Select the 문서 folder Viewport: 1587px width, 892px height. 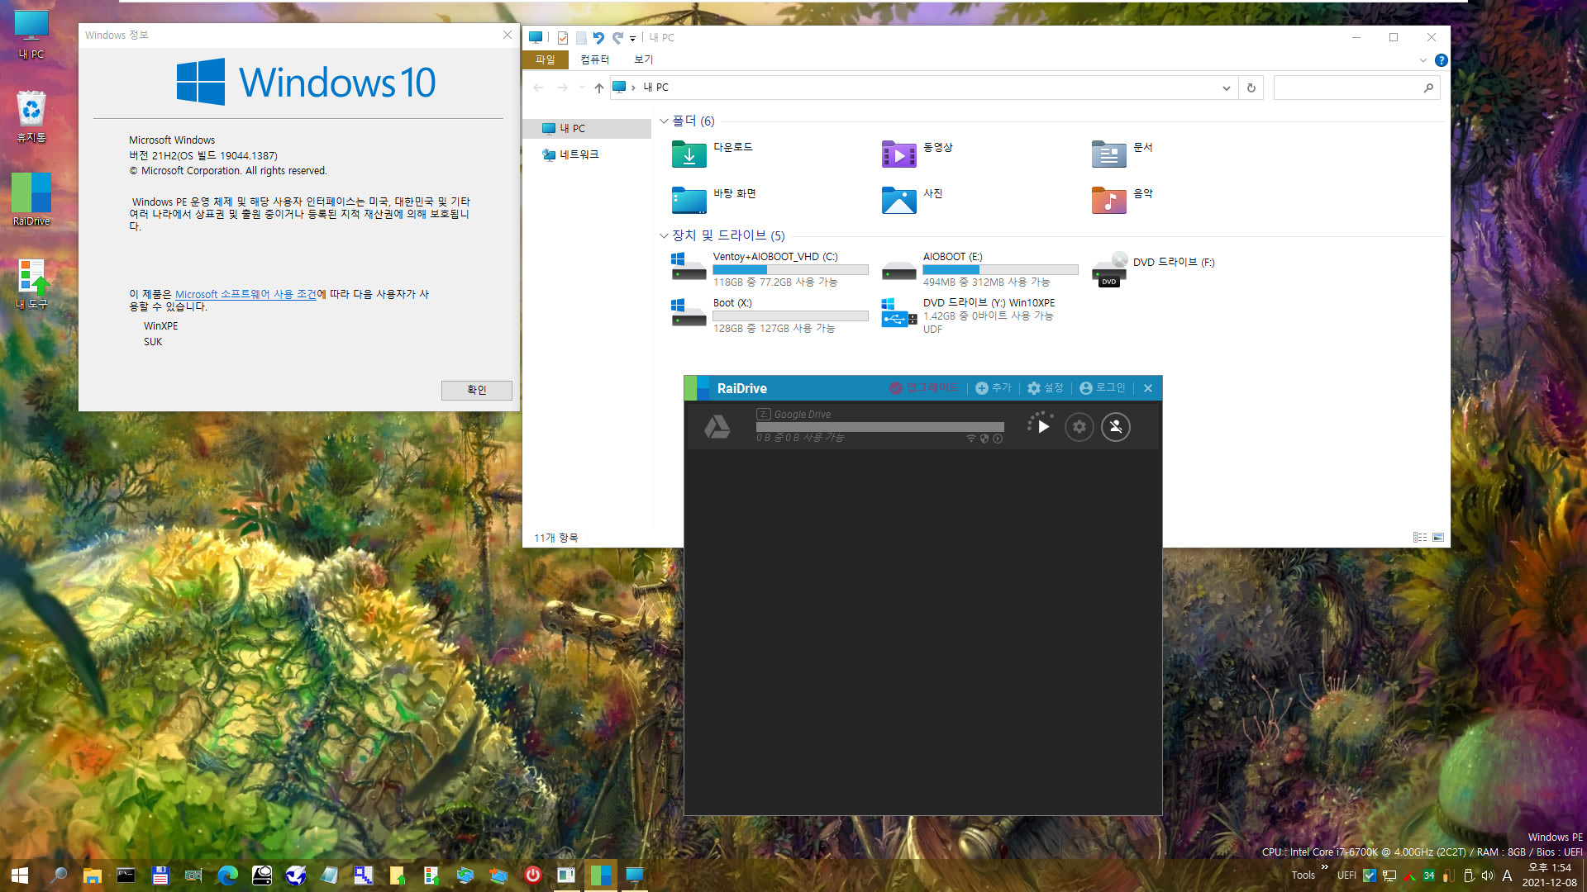tap(1122, 154)
